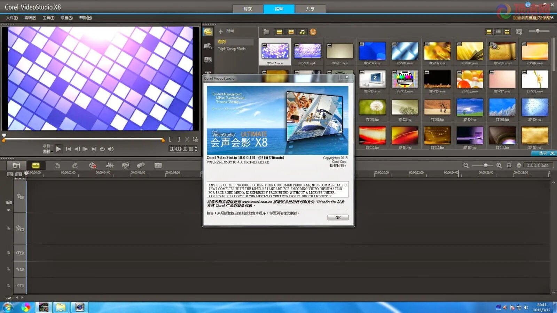Open the Sound Mixer icon
Image resolution: width=557 pixels, height=313 pixels.
point(110,166)
